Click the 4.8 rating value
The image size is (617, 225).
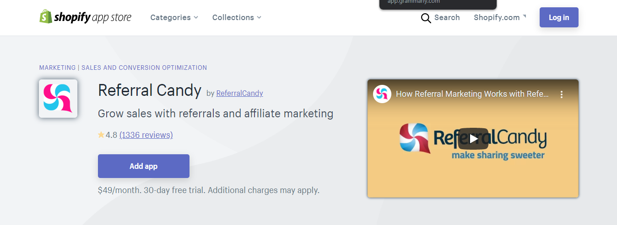tap(111, 135)
